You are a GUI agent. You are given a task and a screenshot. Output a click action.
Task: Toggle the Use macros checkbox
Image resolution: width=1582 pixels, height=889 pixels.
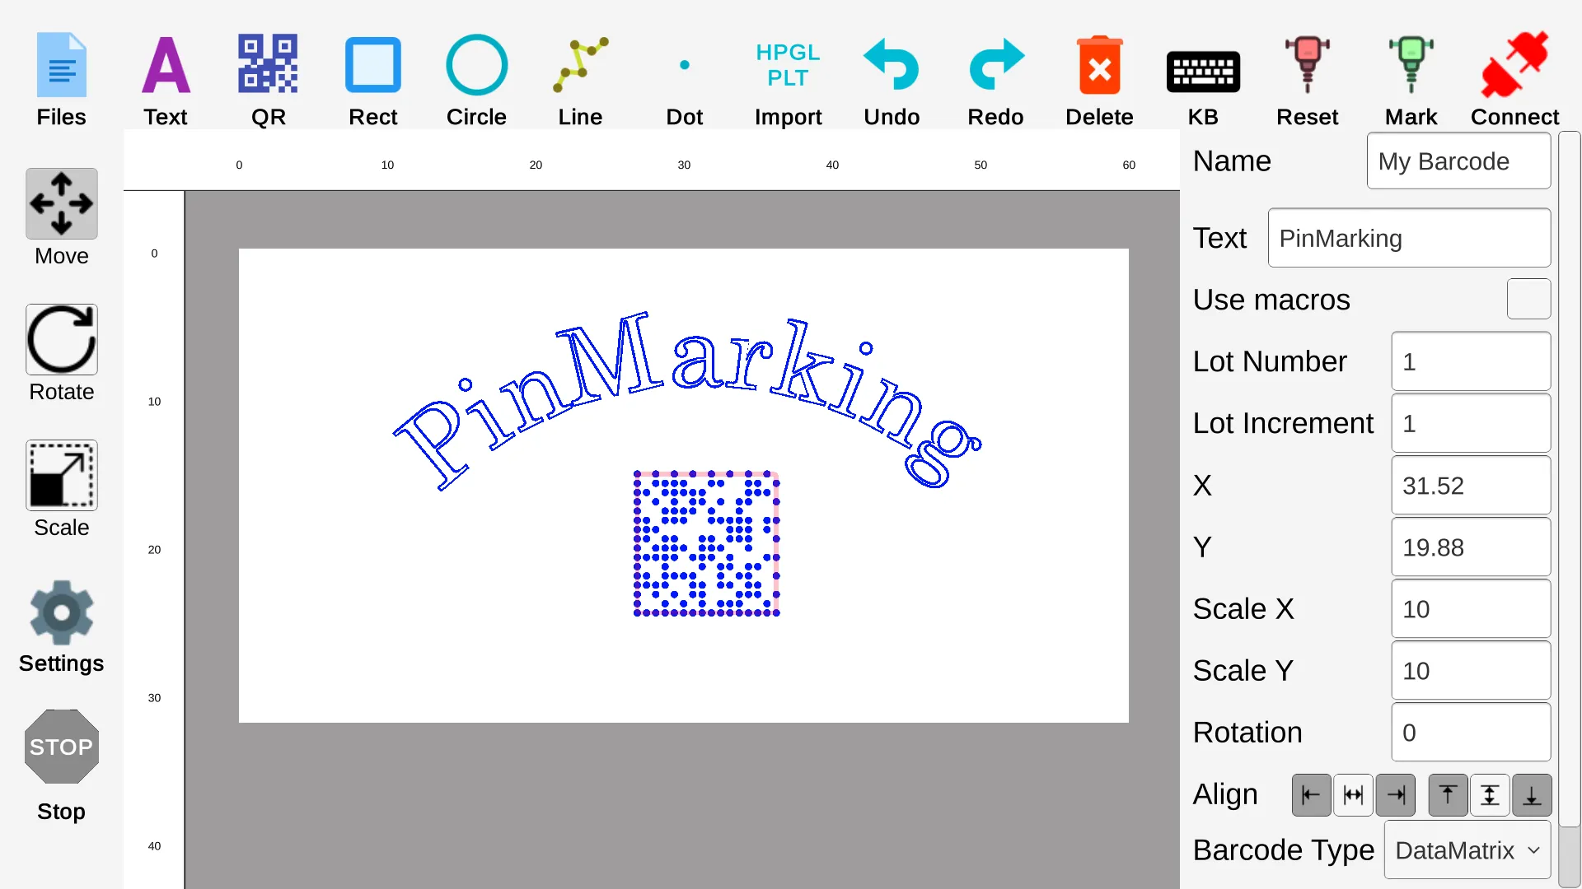[1528, 300]
